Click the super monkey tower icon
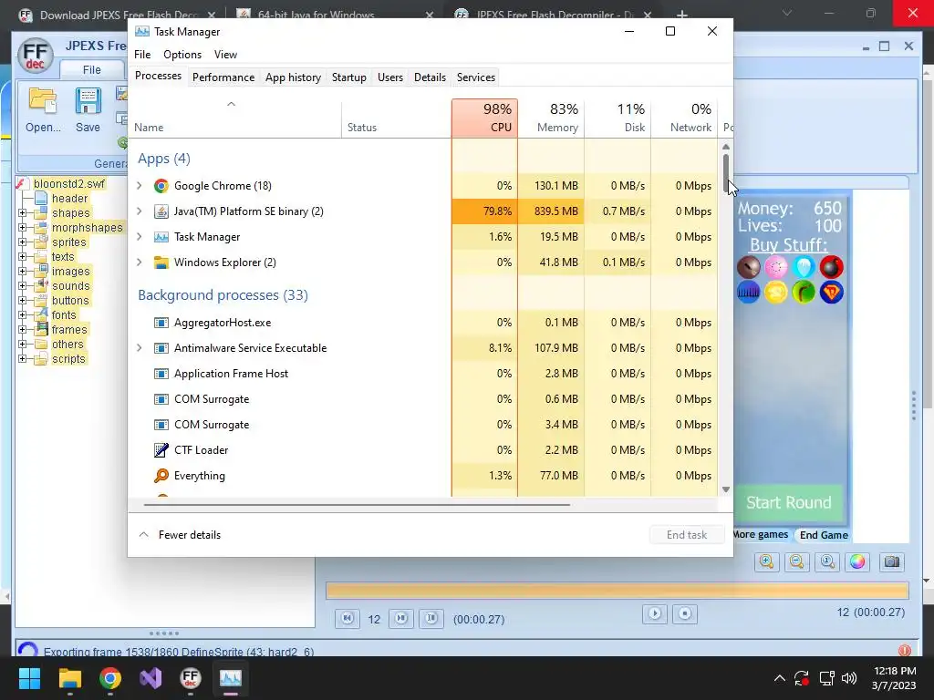This screenshot has height=700, width=934. point(832,293)
